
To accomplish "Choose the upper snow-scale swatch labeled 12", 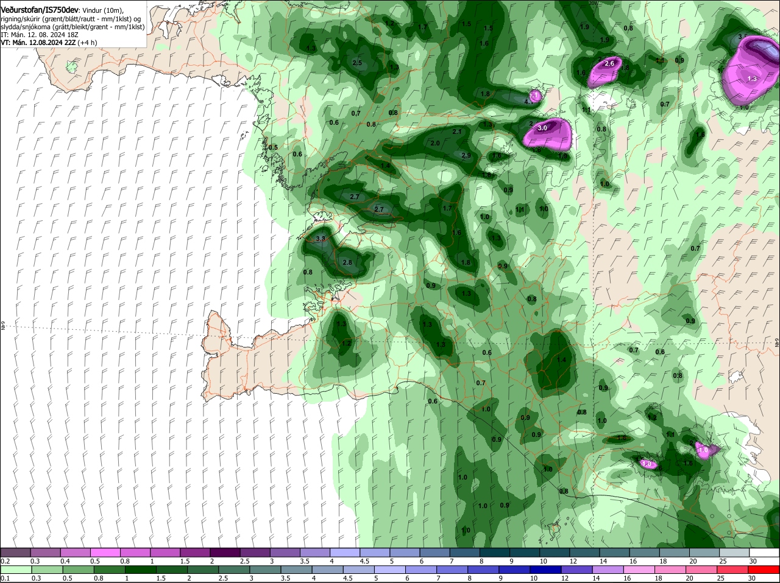I will tap(585, 552).
